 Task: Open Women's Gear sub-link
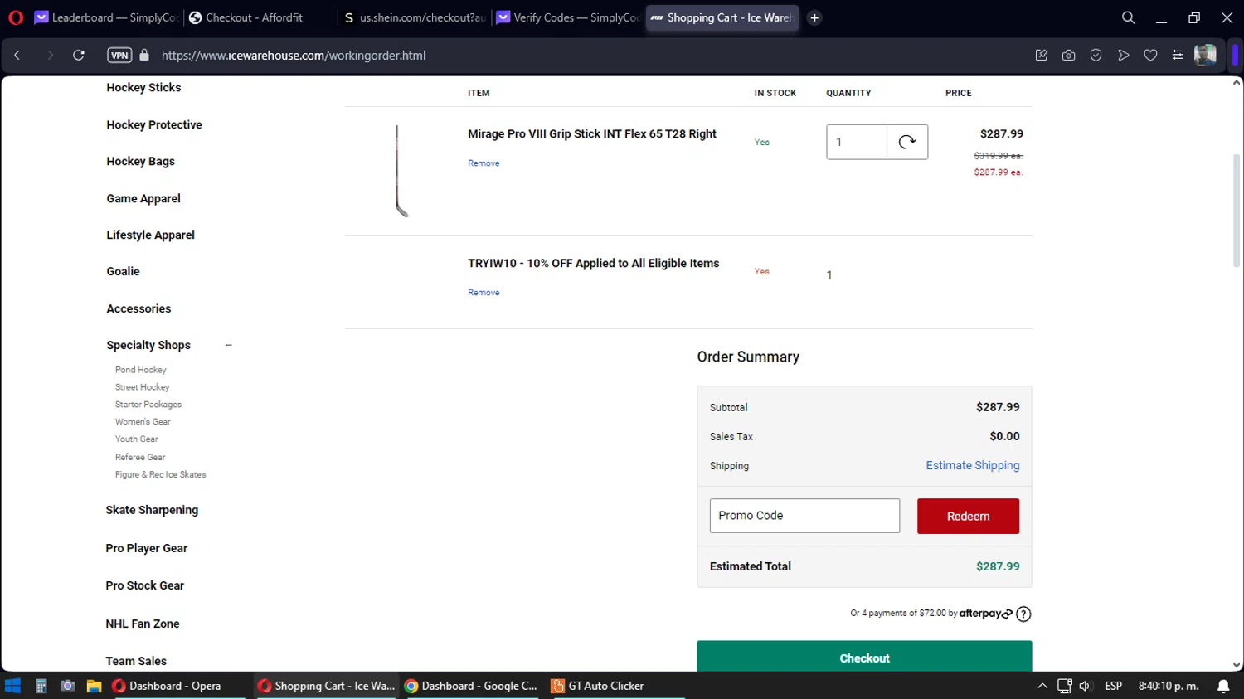click(143, 422)
